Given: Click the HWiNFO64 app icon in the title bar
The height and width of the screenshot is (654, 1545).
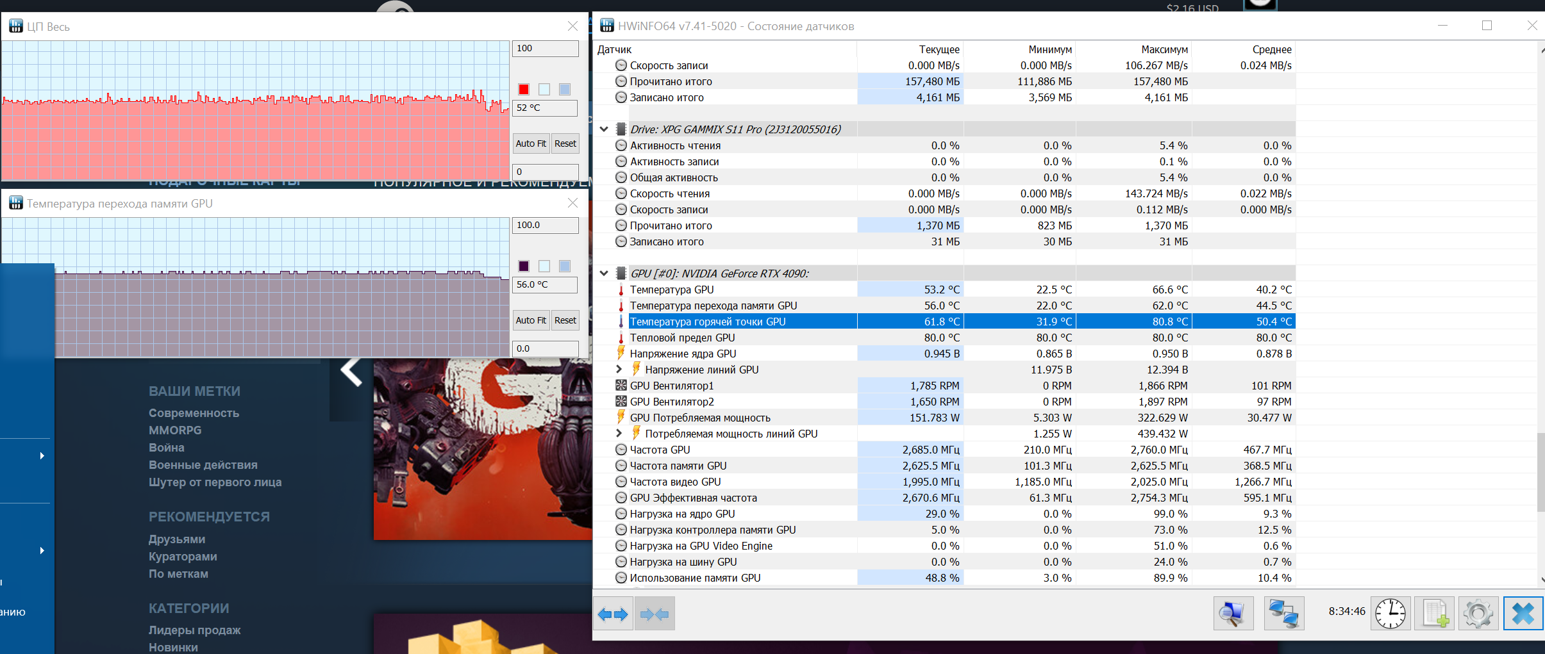Looking at the screenshot, I should click(606, 26).
